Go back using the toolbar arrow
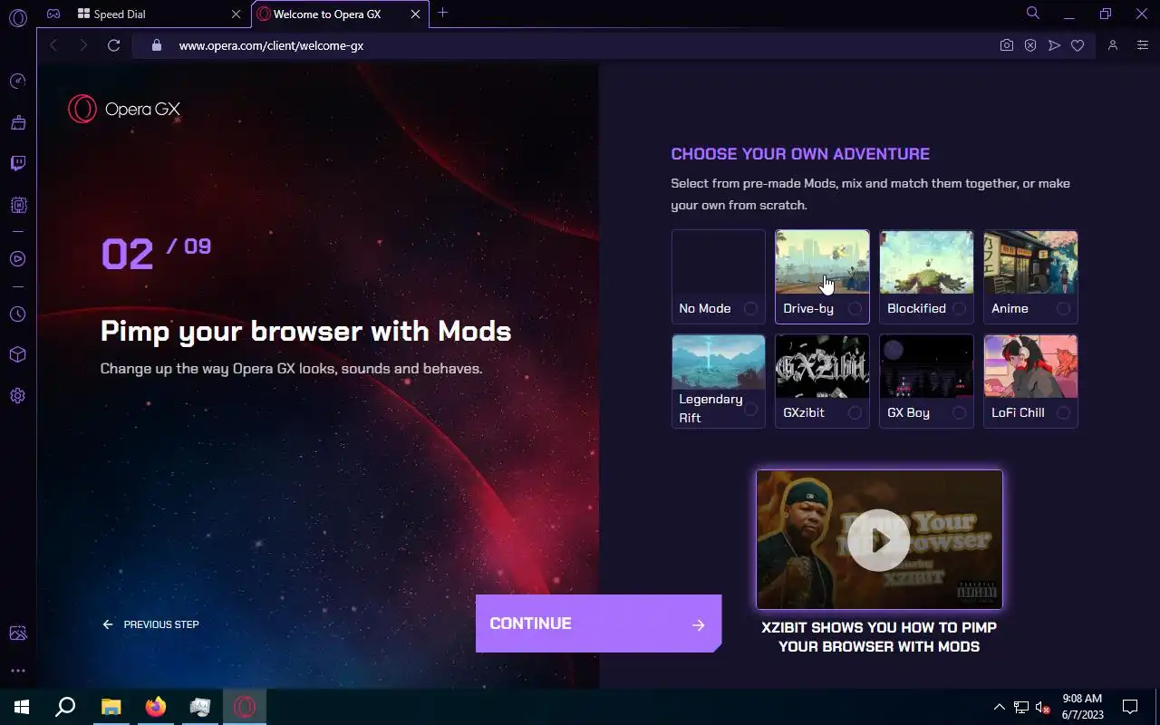The width and height of the screenshot is (1160, 725). tap(53, 45)
